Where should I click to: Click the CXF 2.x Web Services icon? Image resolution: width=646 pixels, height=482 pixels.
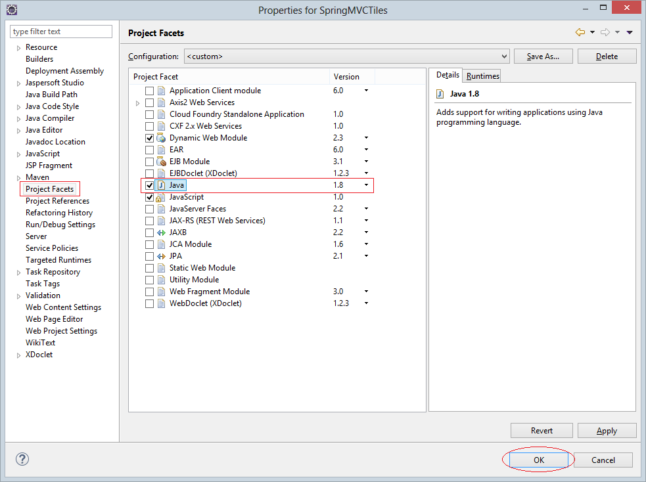[162, 126]
